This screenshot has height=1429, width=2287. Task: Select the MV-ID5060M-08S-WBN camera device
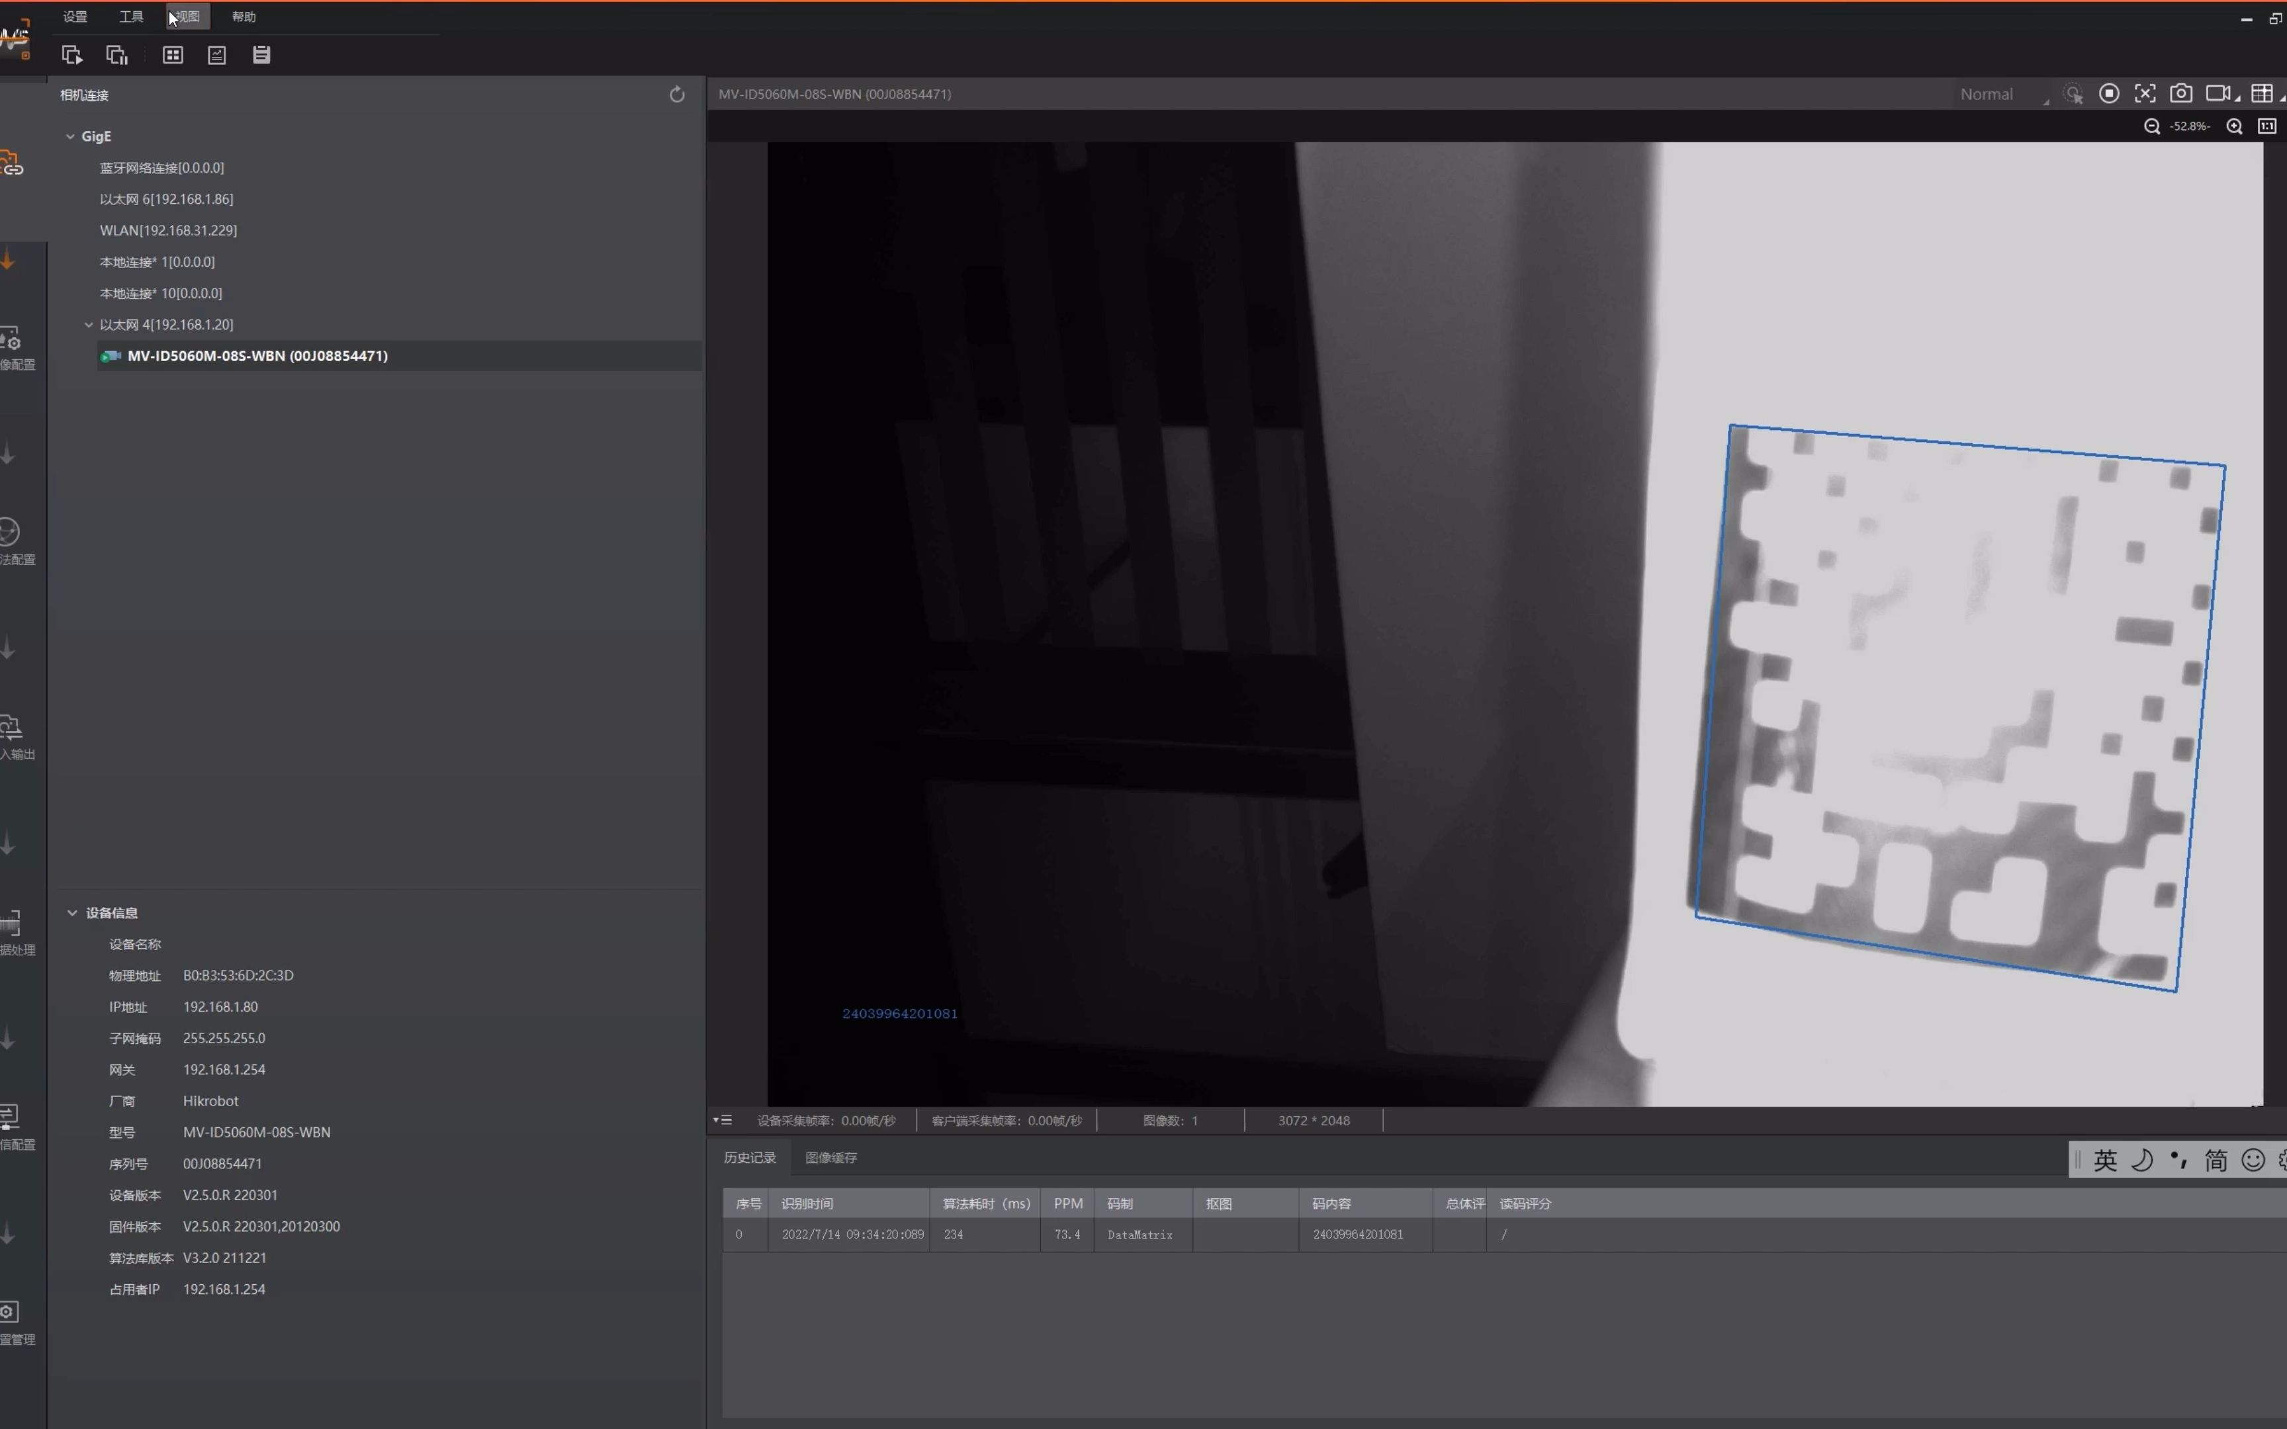pyautogui.click(x=255, y=356)
